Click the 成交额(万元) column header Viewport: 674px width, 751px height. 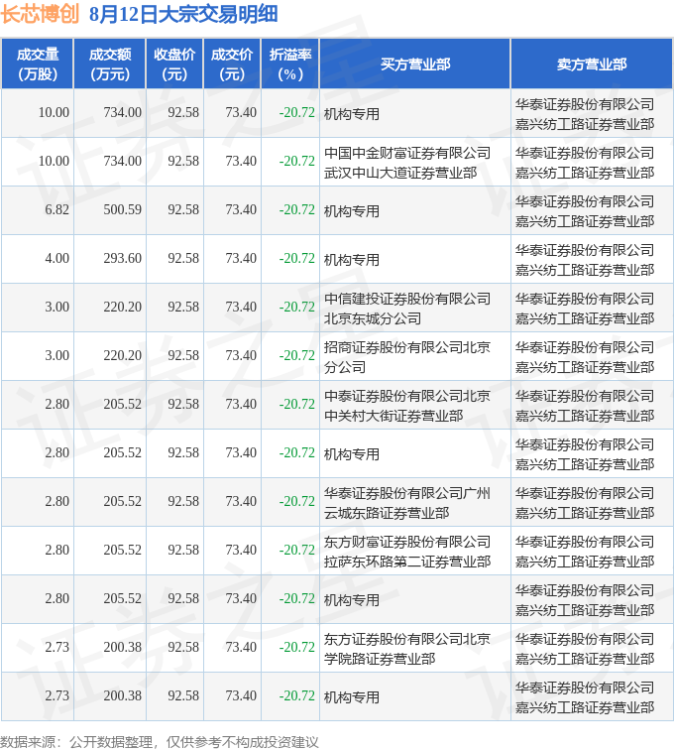(x=110, y=64)
